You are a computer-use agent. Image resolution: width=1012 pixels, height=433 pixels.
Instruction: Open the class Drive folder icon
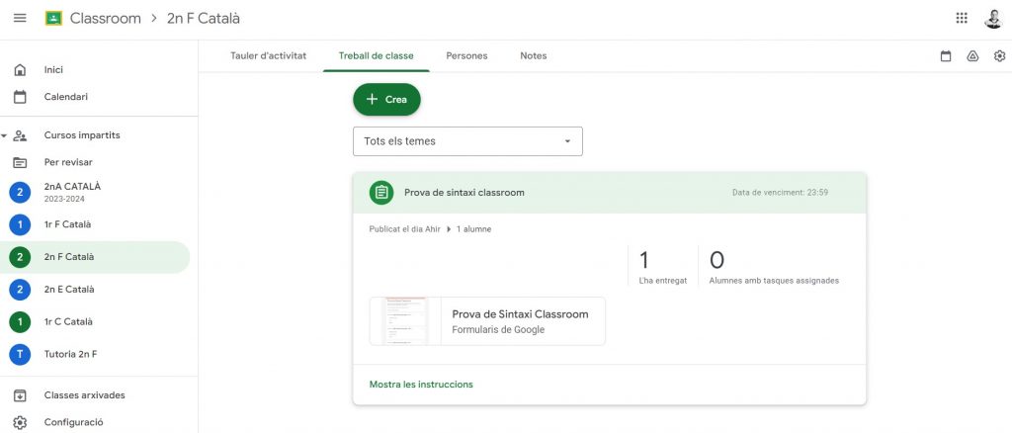click(x=972, y=56)
